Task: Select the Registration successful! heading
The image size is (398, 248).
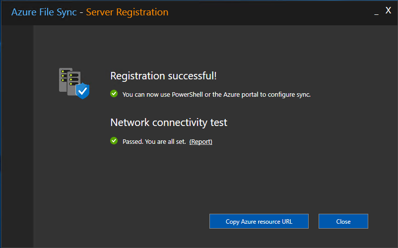Action: 163,75
